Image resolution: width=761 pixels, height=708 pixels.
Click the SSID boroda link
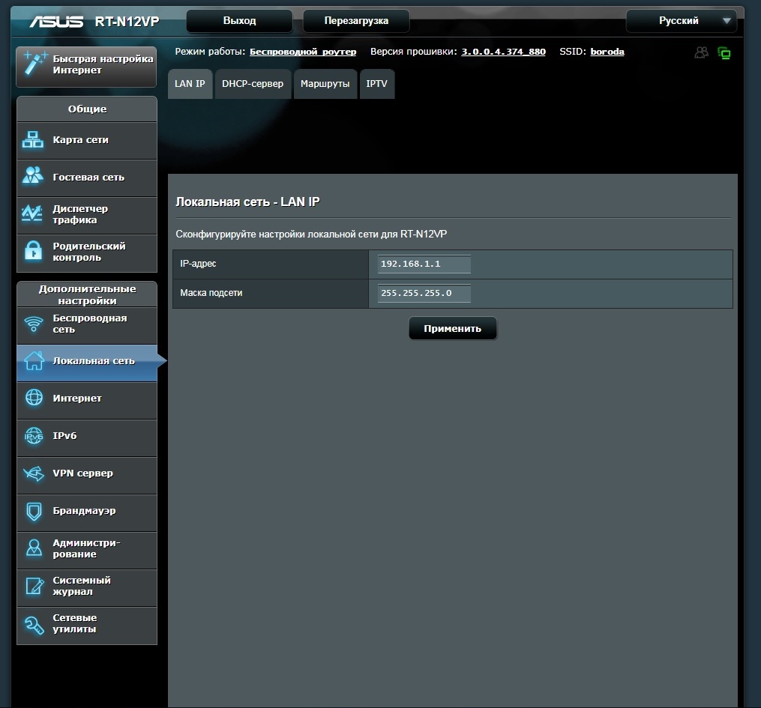pyautogui.click(x=607, y=52)
